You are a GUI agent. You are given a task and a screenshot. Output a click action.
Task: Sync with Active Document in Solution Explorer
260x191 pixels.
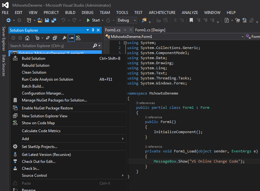tap(48, 38)
